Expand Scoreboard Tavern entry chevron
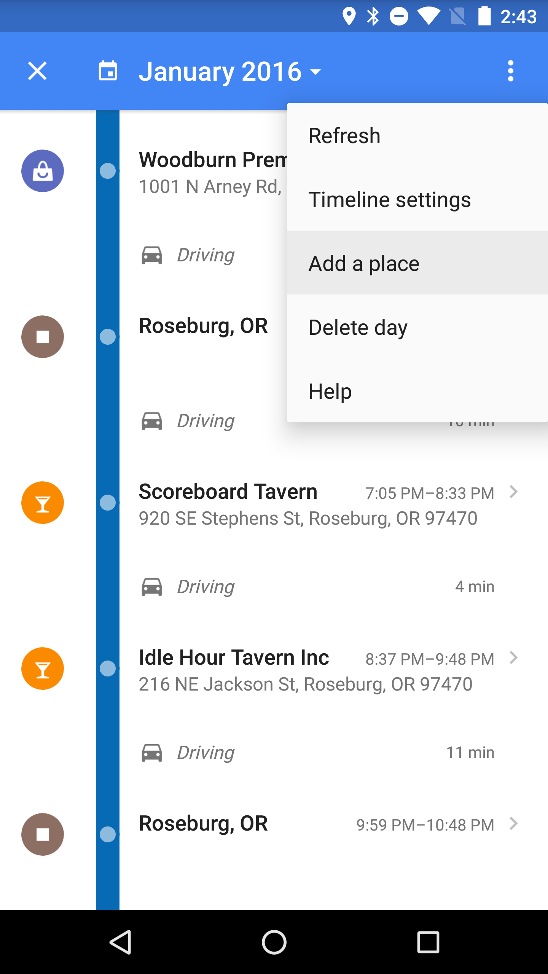Screen dimensions: 548x974 click(x=513, y=492)
